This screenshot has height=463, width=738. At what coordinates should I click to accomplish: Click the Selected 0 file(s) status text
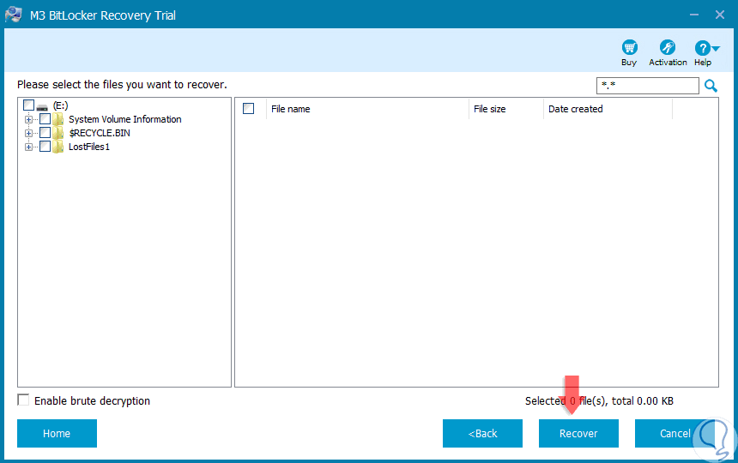(599, 401)
